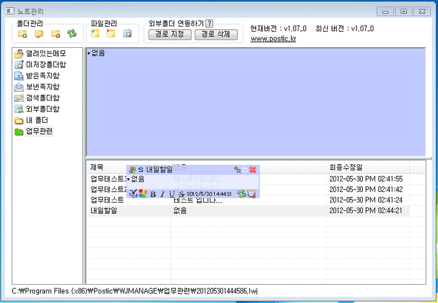The width and height of the screenshot is (438, 303).
Task: Click the green 업무관련 folder icon
Action: pyautogui.click(x=19, y=132)
